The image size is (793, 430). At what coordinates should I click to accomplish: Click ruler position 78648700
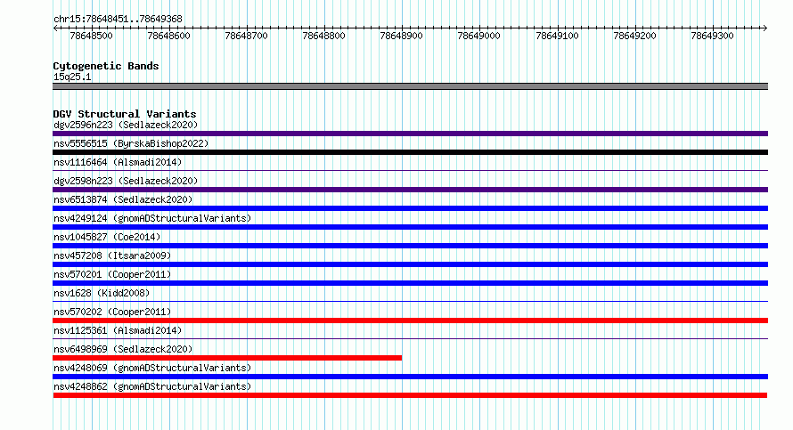(246, 36)
